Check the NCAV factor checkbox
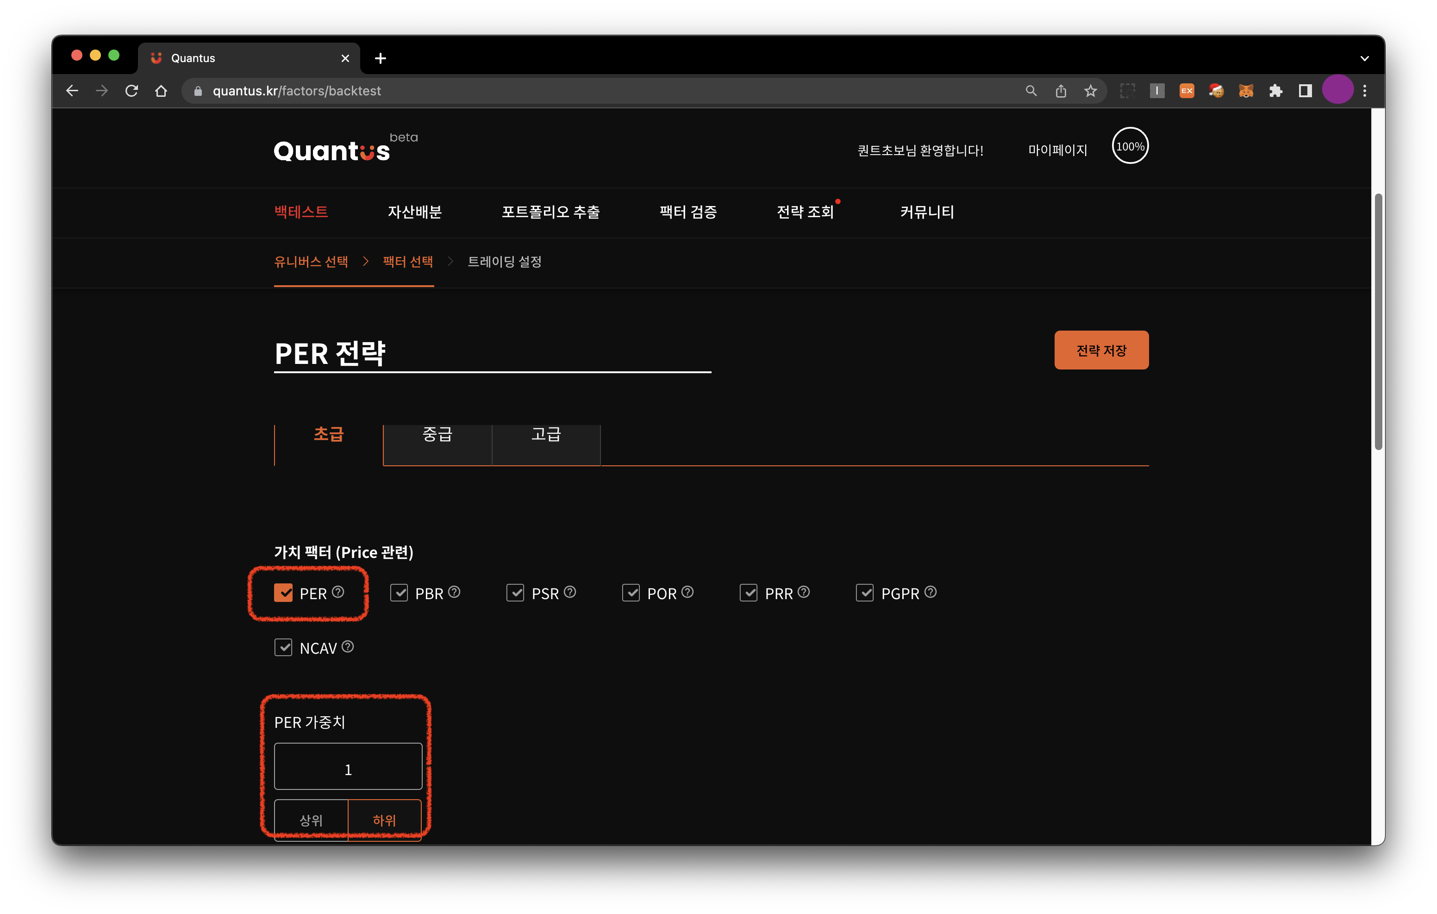Image resolution: width=1437 pixels, height=914 pixels. click(x=283, y=648)
